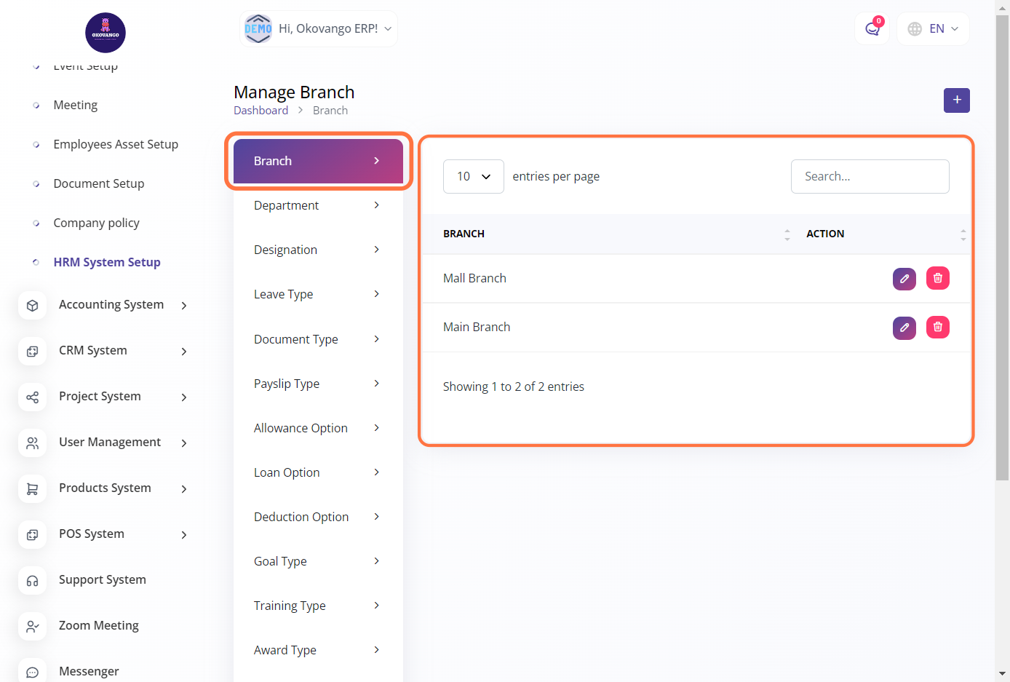Click the Support System headset icon

point(33,580)
